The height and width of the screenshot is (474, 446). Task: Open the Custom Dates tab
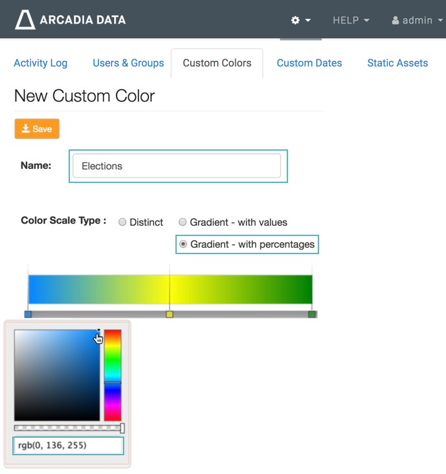coord(309,63)
